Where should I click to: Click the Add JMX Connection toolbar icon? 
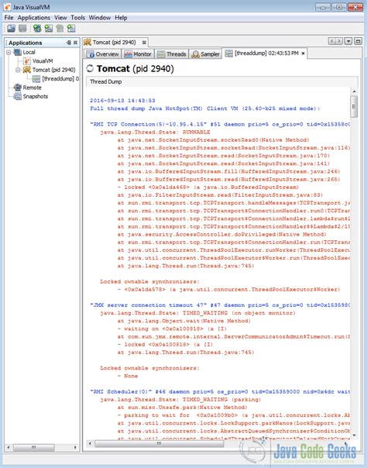(x=37, y=29)
